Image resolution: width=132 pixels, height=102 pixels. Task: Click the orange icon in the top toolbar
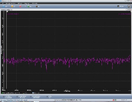pos(12,6)
